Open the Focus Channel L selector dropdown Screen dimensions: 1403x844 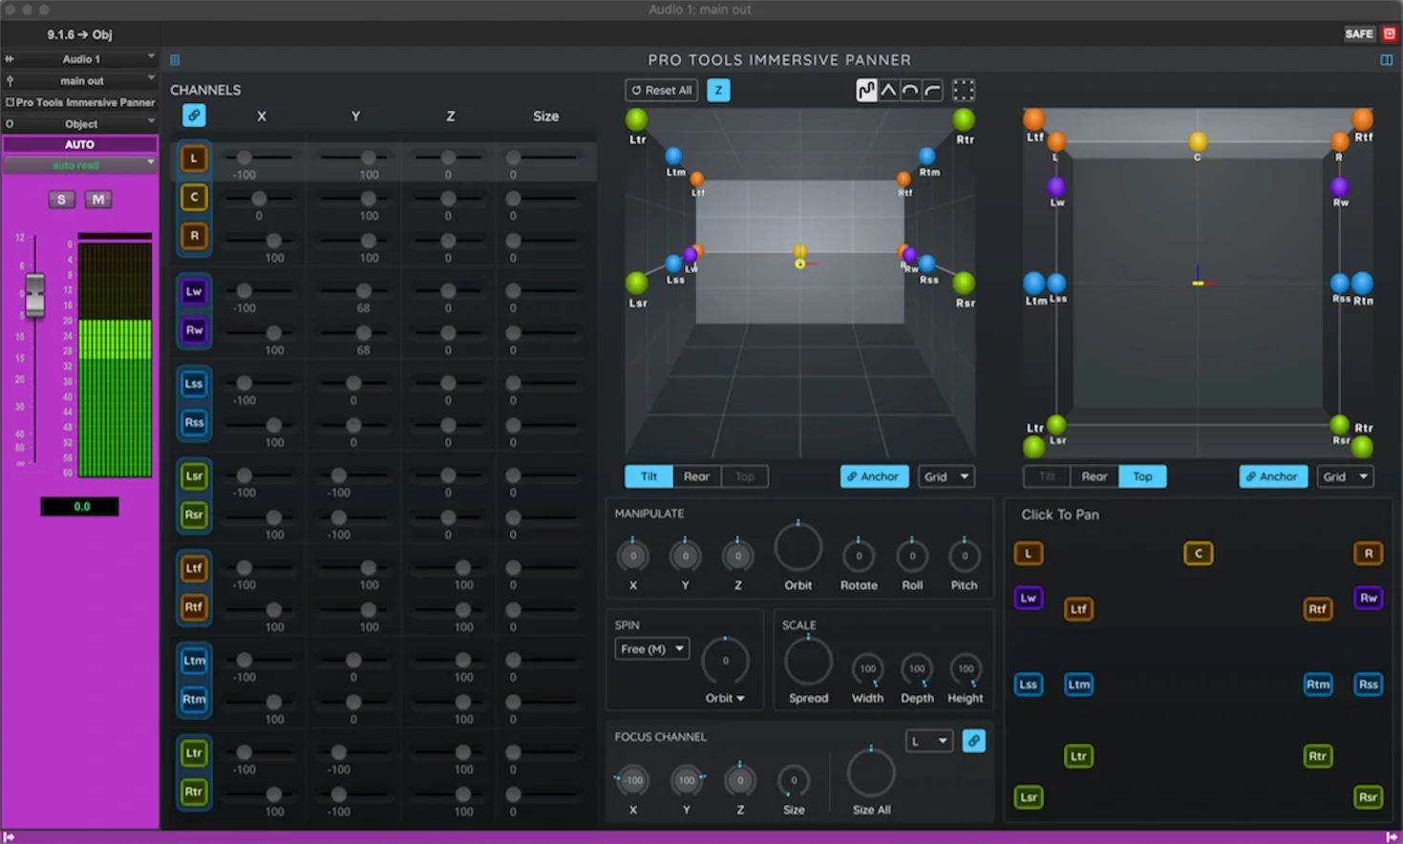pyautogui.click(x=929, y=741)
